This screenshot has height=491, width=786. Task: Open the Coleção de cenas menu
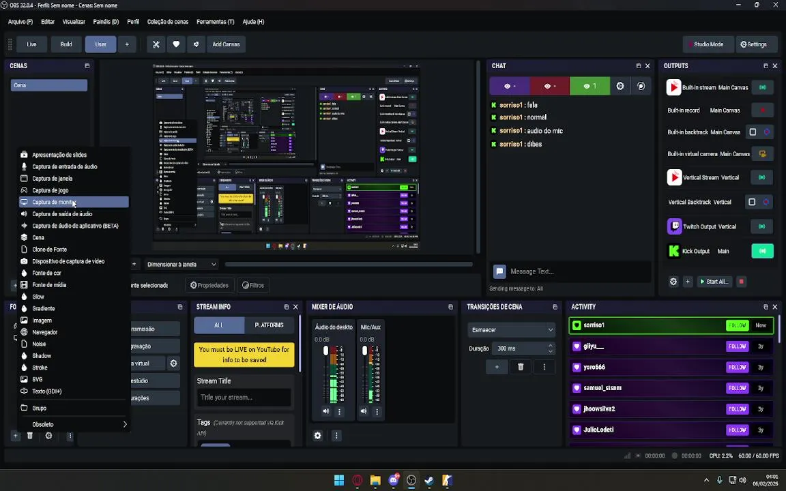168,22
